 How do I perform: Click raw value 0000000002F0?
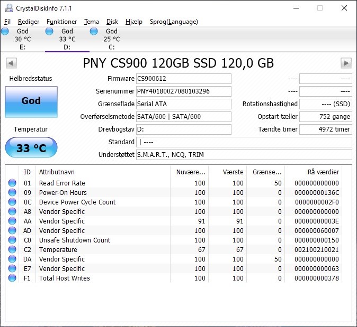pyautogui.click(x=317, y=202)
